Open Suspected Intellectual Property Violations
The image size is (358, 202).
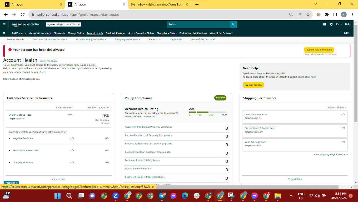[x=148, y=127]
